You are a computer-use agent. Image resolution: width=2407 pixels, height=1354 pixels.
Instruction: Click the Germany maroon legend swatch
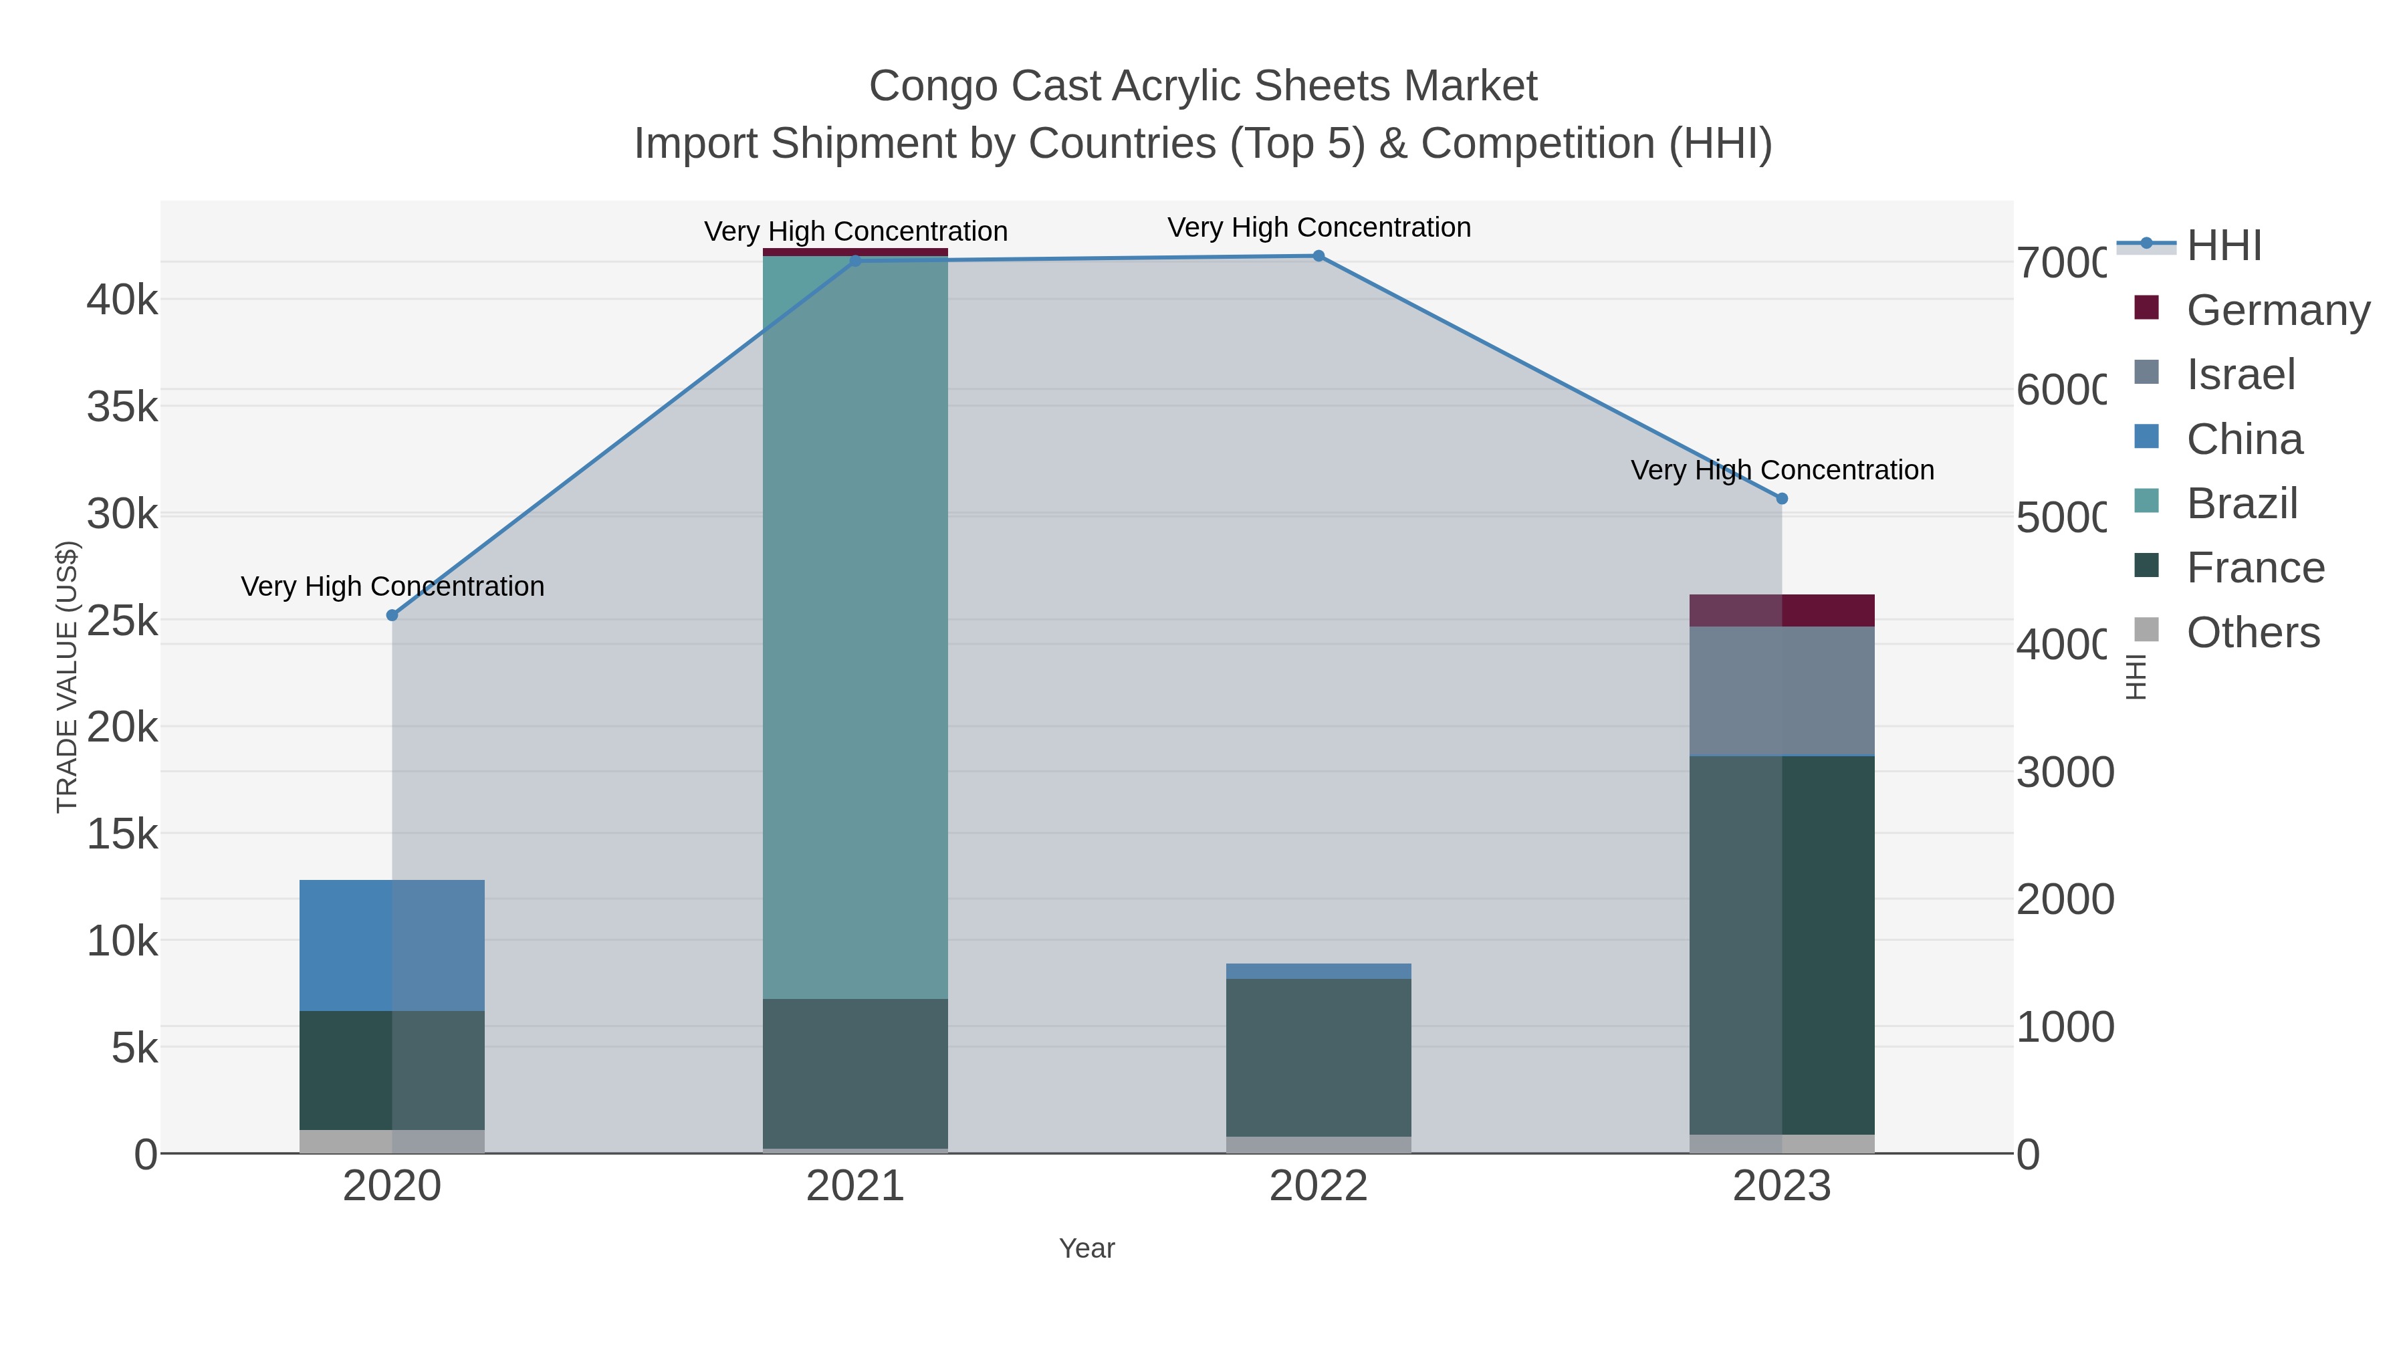[x=2146, y=308]
